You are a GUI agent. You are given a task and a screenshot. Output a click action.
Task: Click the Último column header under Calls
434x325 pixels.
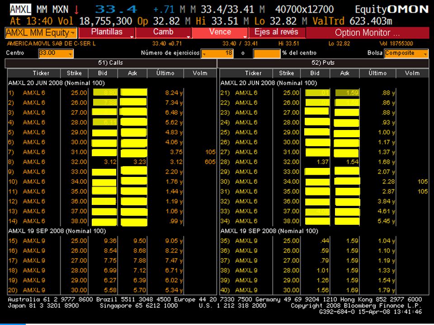point(165,73)
